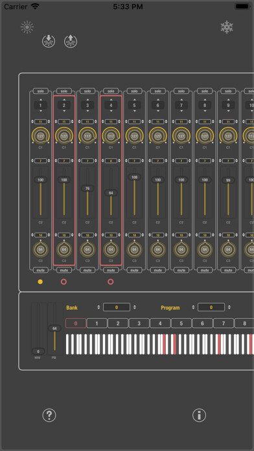The width and height of the screenshot is (254, 451).
Task: Open the question mark help icon
Action: (x=49, y=415)
